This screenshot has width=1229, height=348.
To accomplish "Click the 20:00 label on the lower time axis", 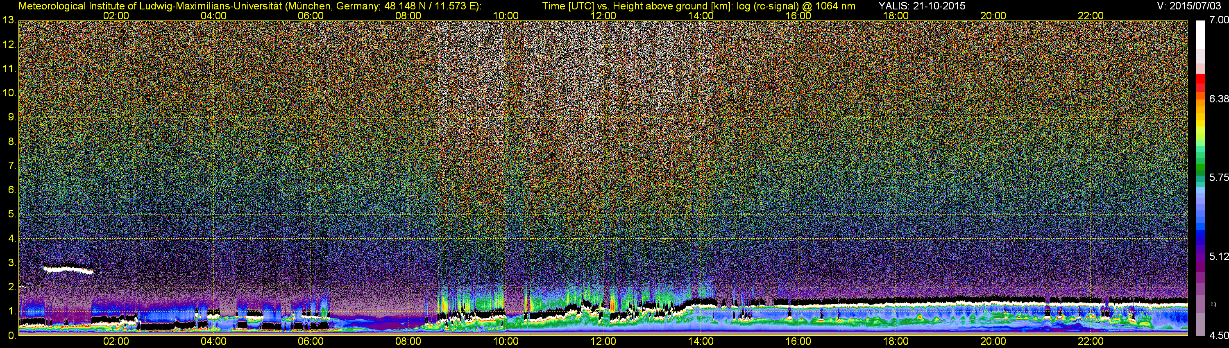I will pos(993,341).
